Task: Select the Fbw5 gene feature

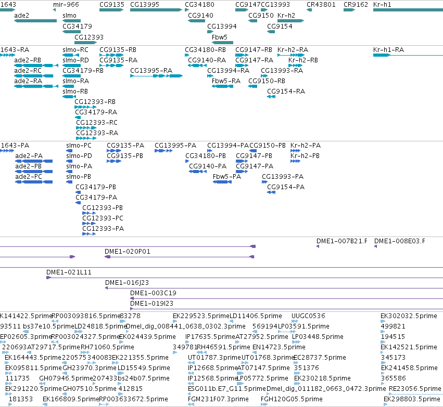Action: pos(223,43)
